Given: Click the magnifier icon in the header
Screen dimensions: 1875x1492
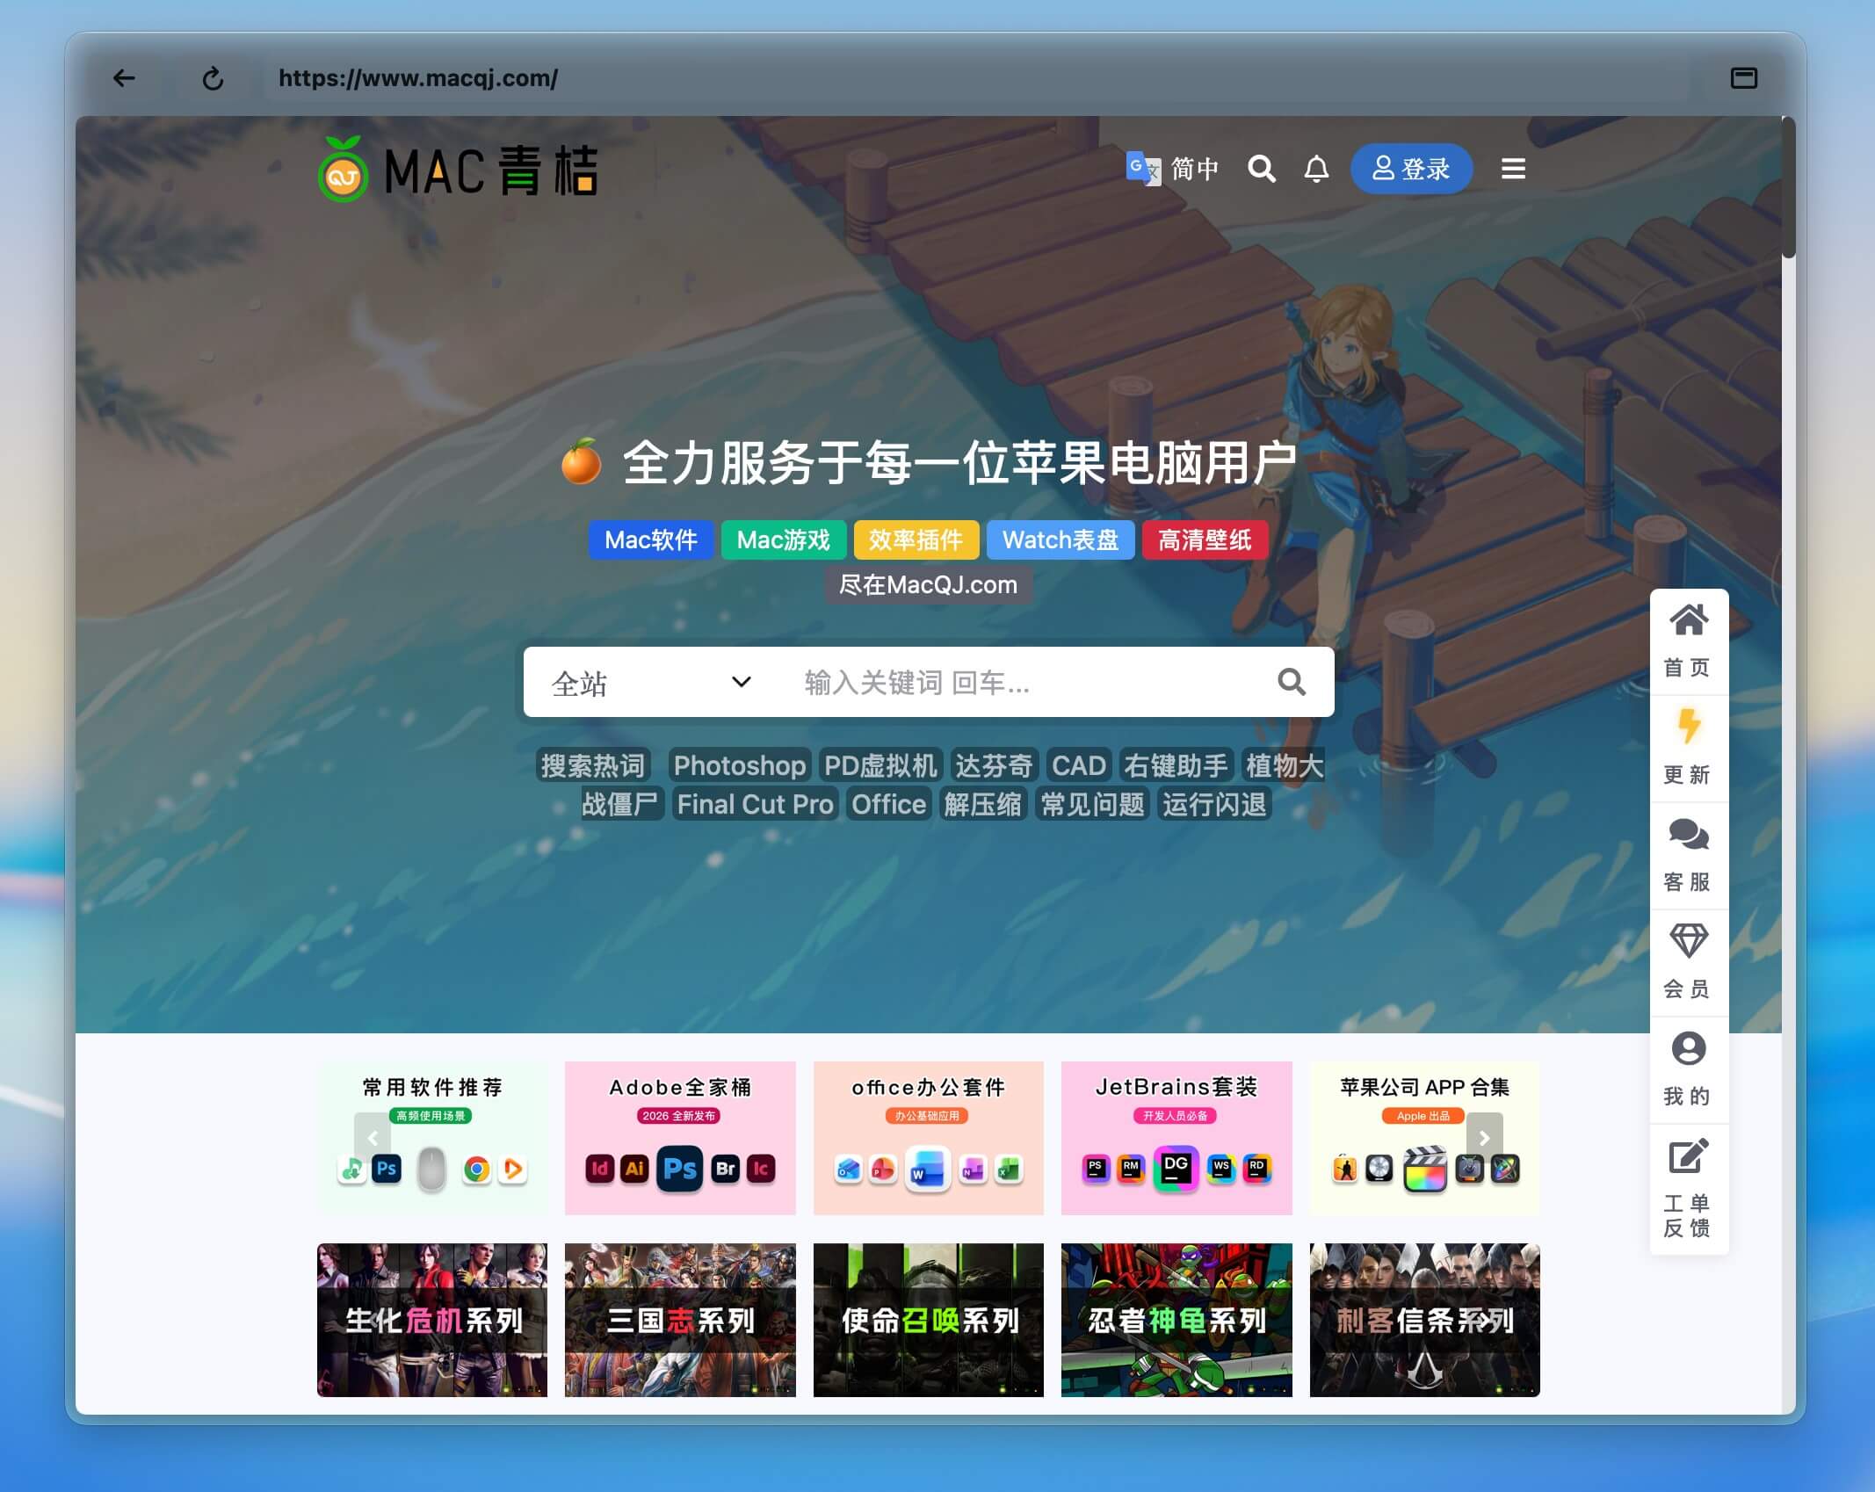Looking at the screenshot, I should coord(1261,169).
